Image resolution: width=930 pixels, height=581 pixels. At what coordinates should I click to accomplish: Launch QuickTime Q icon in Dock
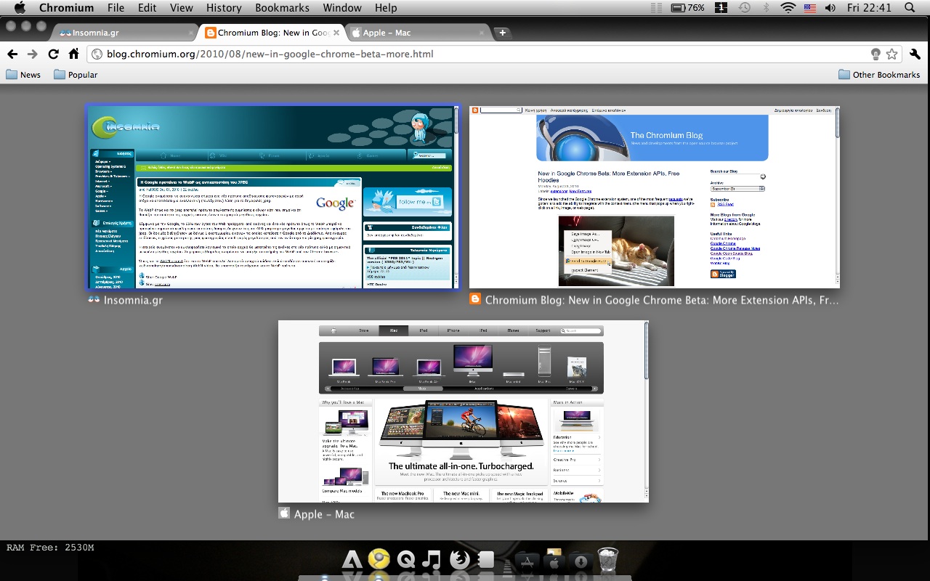coord(406,559)
